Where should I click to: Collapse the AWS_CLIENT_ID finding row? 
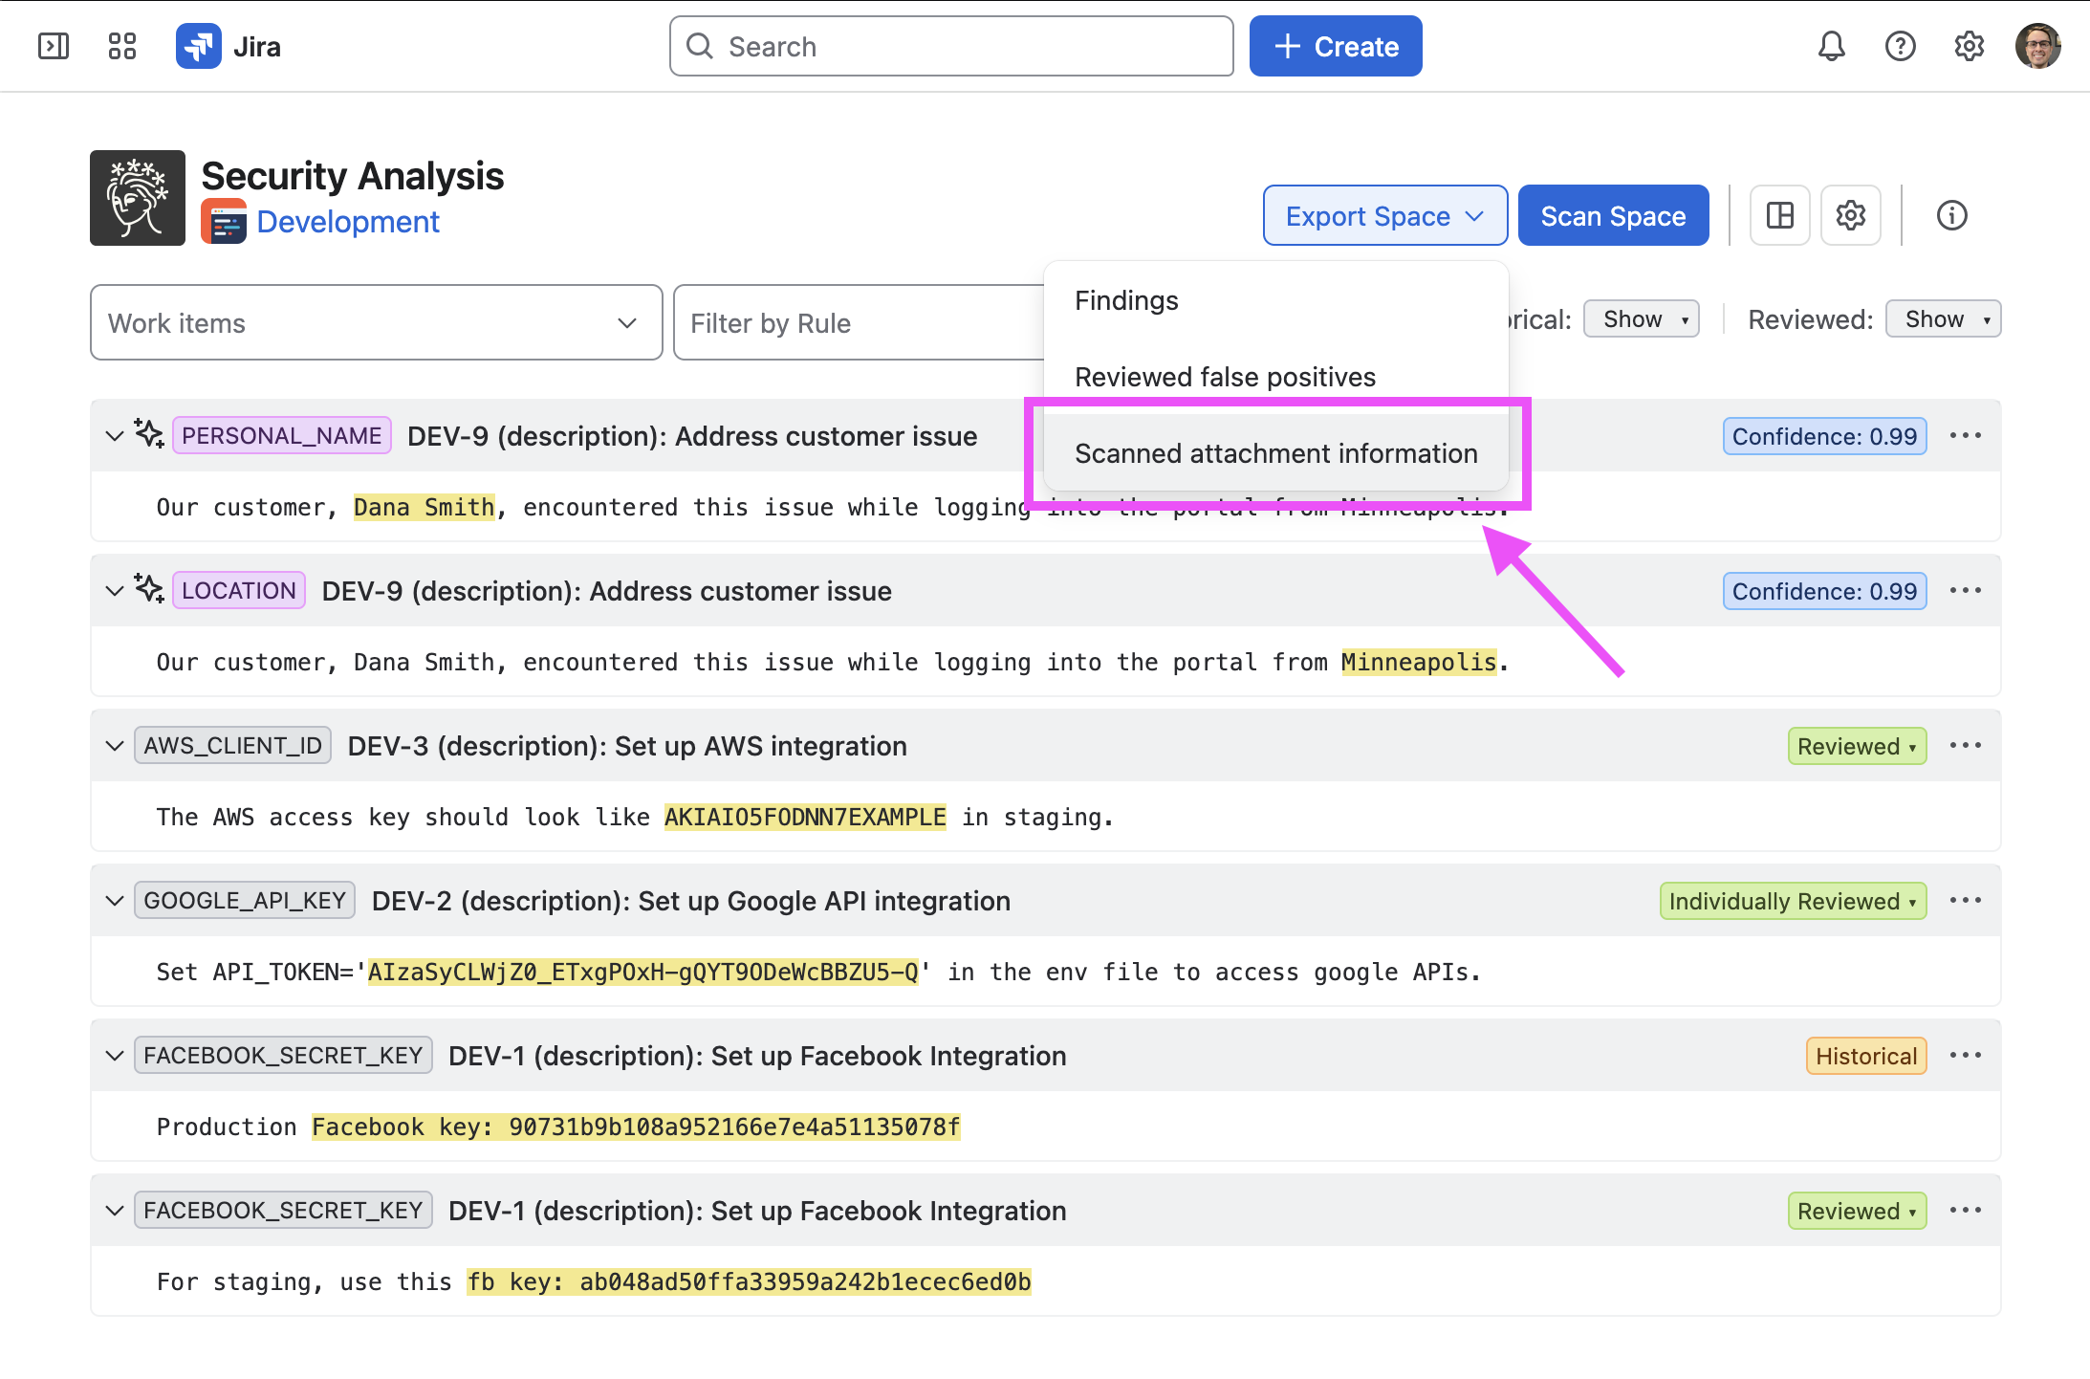115,746
